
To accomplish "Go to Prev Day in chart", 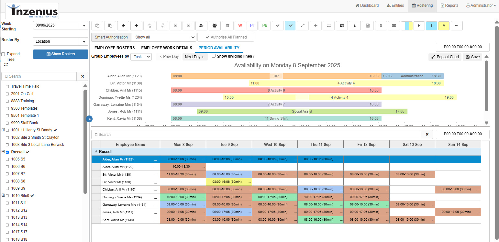I will click(x=169, y=57).
